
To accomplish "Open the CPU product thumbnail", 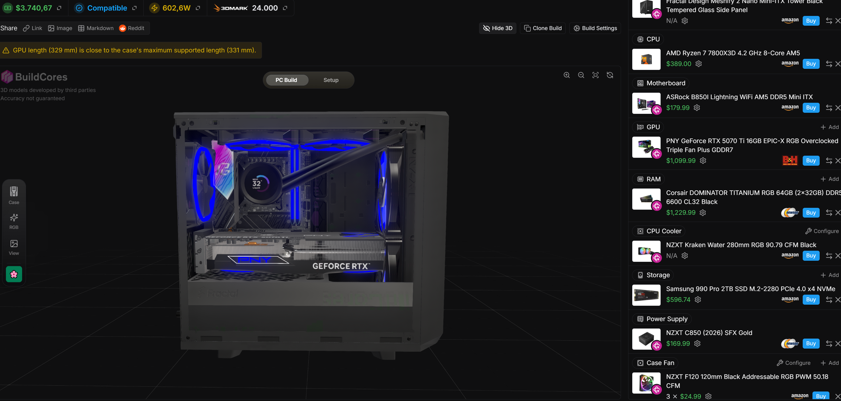I will (646, 59).
